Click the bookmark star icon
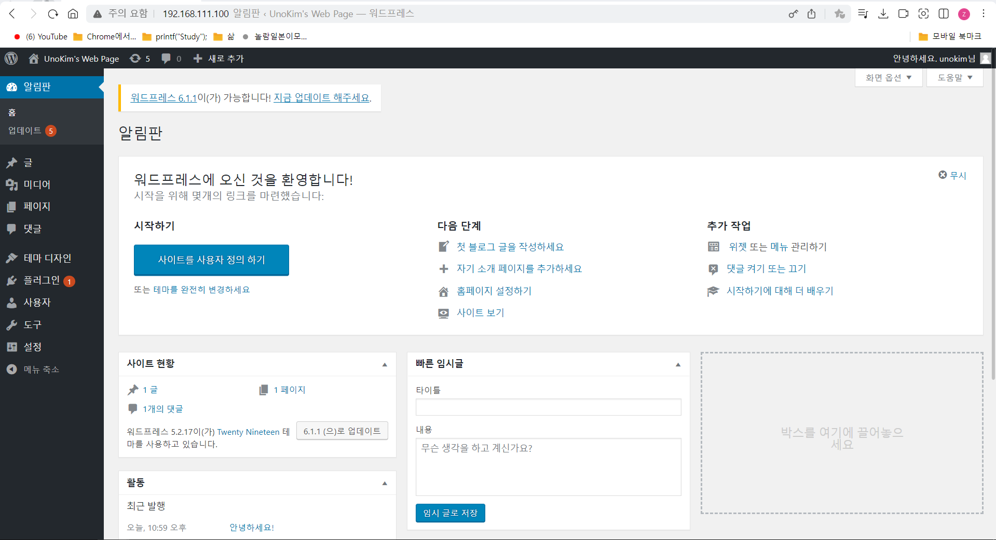Viewport: 996px width, 540px height. click(x=840, y=14)
